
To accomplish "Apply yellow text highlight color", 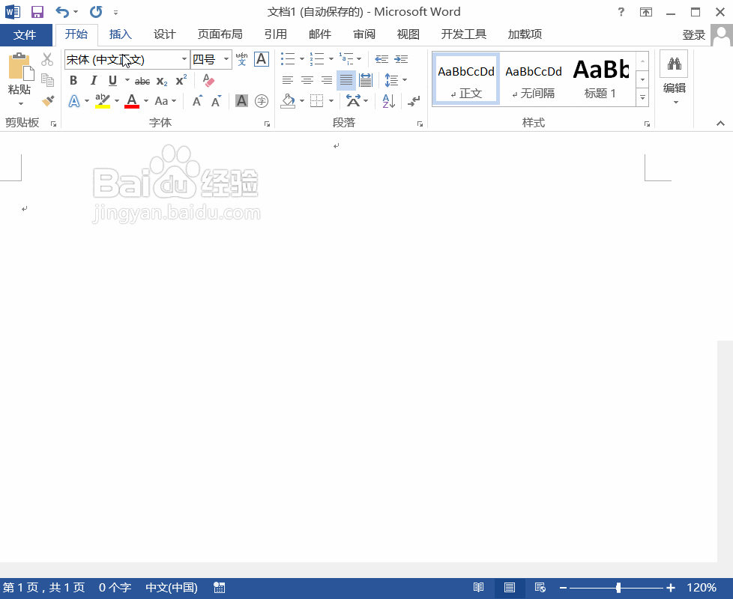I will [x=104, y=100].
